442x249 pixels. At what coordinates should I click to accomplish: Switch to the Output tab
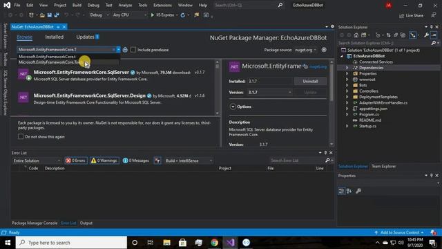(x=86, y=223)
